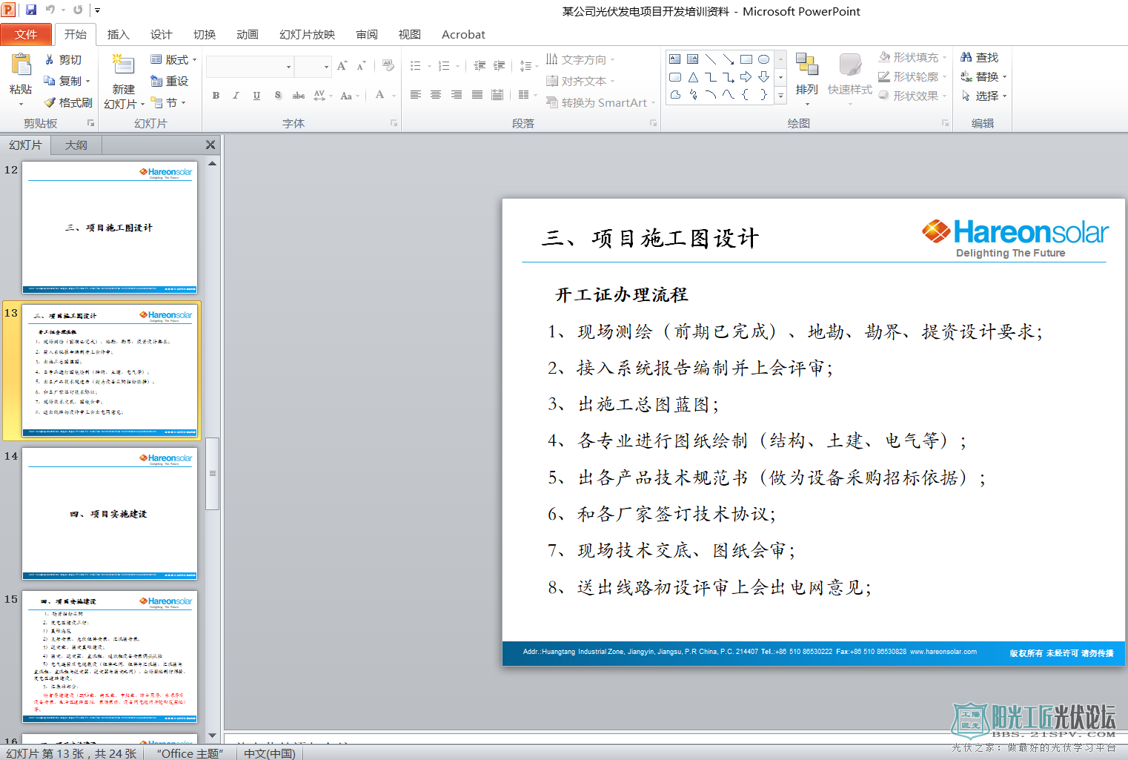1128x760 pixels.
Task: Decrease font size with the smaller A icon
Action: 362,66
